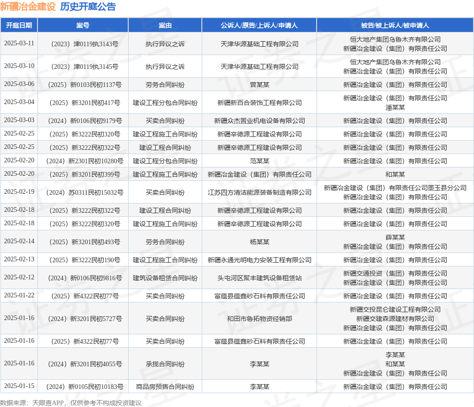474x407 pixels.
Task: Click the 数据来源：天眼查APP footer note
Action: coord(71,403)
